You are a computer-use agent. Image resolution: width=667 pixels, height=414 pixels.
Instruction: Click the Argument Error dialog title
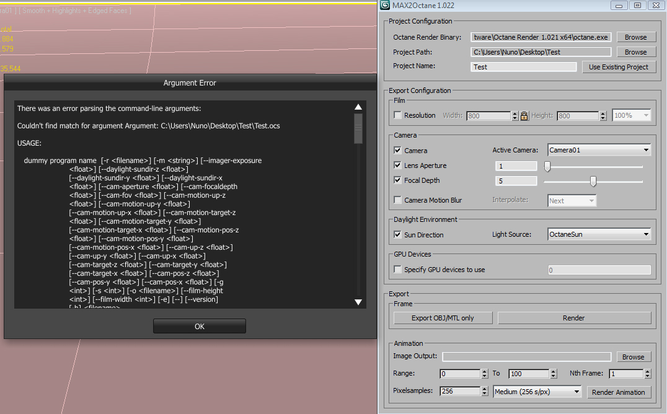(190, 83)
